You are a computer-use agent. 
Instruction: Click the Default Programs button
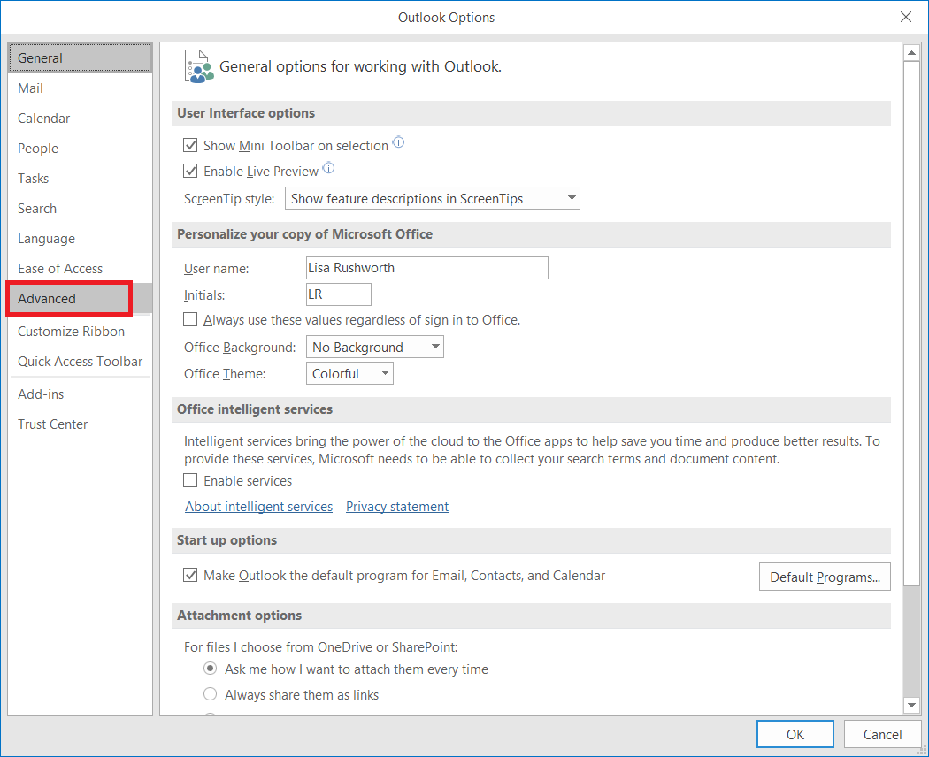click(x=825, y=577)
